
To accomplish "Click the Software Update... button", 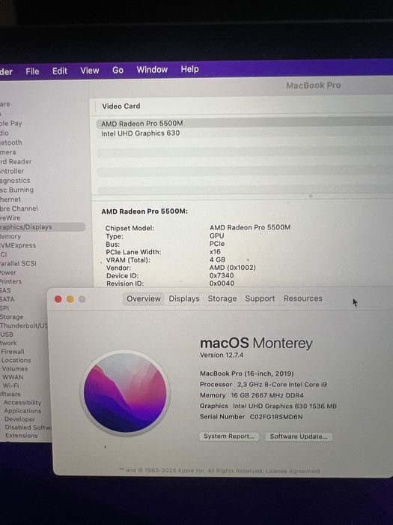I will coord(299,436).
